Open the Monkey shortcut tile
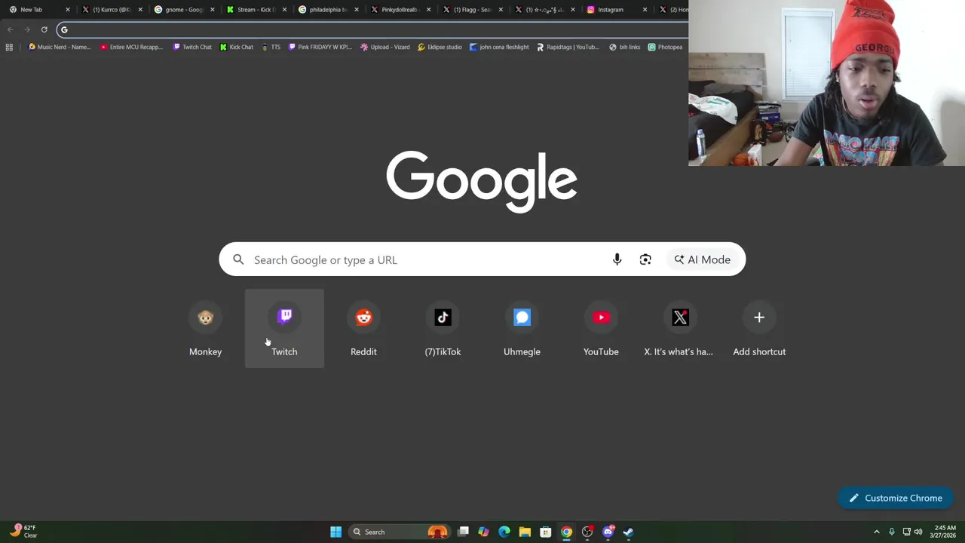Viewport: 965px width, 543px height. point(205,329)
